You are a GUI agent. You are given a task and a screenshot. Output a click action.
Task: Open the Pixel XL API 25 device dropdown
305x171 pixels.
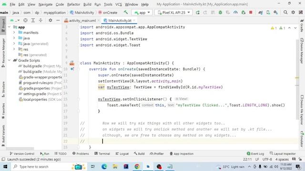[173, 12]
